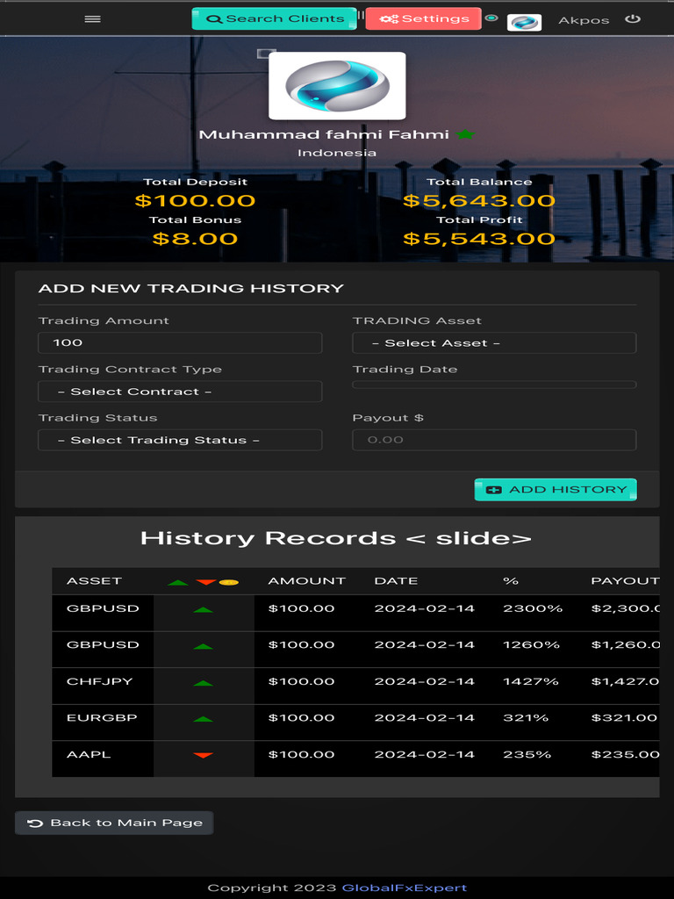
Task: Open the GlobalFxExpert footer link
Action: coord(404,888)
